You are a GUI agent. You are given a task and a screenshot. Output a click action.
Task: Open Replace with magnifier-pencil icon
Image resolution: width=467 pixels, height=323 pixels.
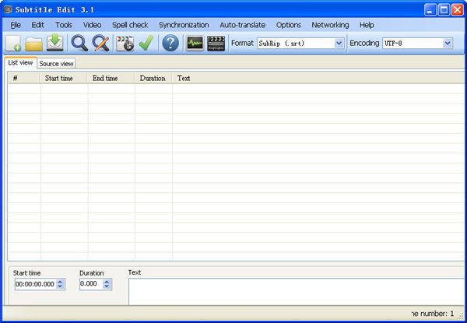pos(101,44)
